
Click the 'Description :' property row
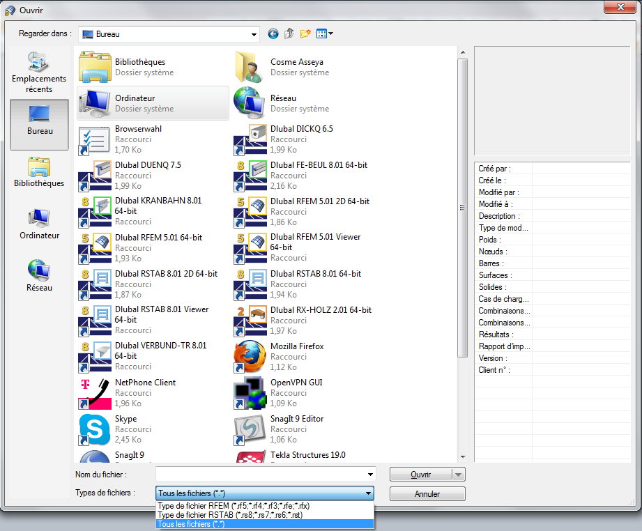point(552,216)
